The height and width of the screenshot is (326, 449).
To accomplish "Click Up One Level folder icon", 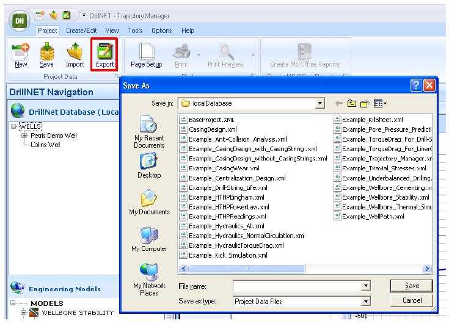I will (x=352, y=103).
